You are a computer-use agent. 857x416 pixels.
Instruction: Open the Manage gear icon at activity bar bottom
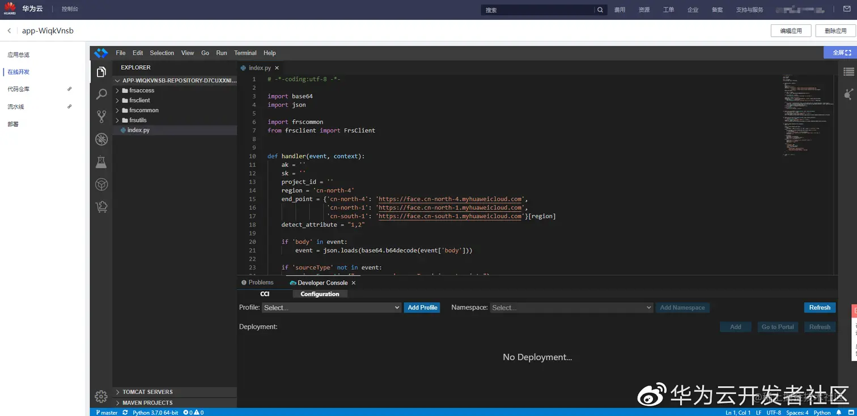pyautogui.click(x=101, y=396)
